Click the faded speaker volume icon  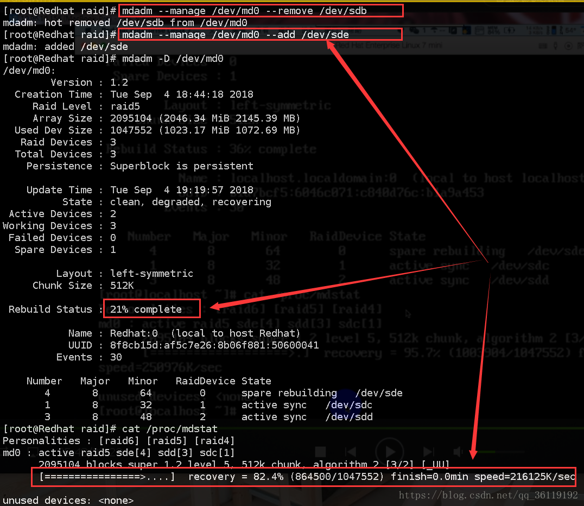click(458, 452)
